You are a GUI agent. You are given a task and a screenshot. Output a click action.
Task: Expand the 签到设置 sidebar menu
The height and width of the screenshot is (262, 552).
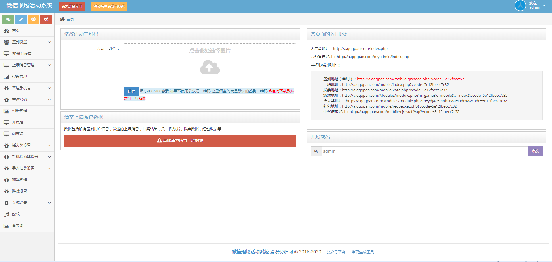click(x=27, y=42)
